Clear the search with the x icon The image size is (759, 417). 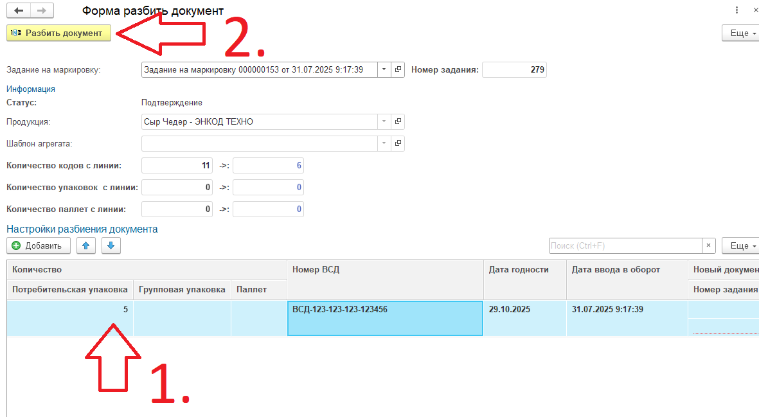click(x=708, y=245)
